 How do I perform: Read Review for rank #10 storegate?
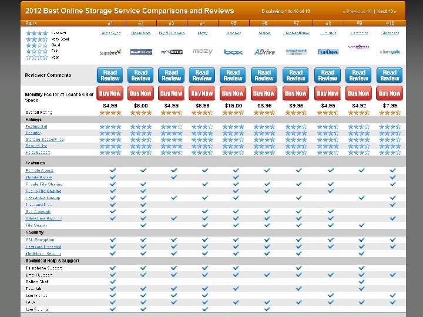click(390, 75)
